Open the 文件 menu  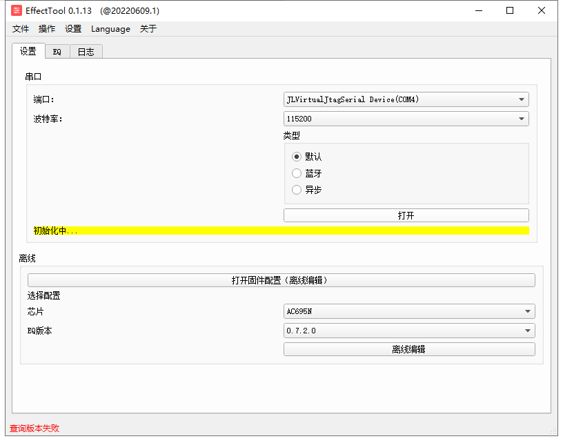pyautogui.click(x=21, y=29)
